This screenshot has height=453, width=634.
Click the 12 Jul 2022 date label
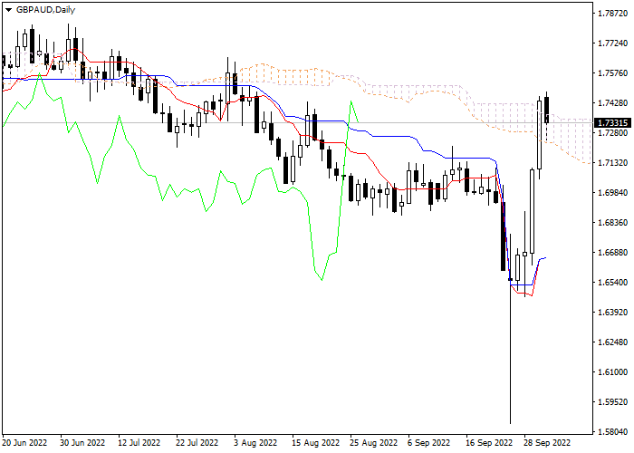pyautogui.click(x=139, y=443)
